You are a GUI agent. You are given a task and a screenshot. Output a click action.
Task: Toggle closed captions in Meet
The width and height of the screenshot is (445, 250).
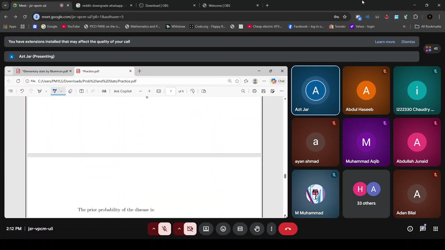[x=240, y=229]
